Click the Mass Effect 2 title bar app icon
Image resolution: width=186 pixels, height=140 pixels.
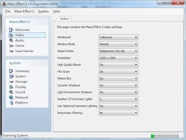tap(4, 4)
